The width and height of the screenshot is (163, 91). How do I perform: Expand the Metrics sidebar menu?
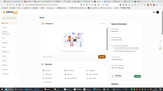tap(9, 56)
